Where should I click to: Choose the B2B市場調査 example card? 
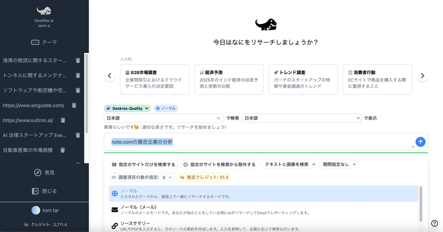point(155,79)
